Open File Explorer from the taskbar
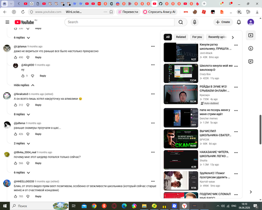This screenshot has height=210, width=262. (144, 206)
